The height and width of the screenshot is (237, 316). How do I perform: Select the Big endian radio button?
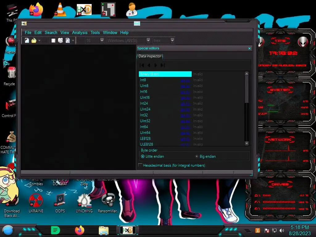pos(197,156)
